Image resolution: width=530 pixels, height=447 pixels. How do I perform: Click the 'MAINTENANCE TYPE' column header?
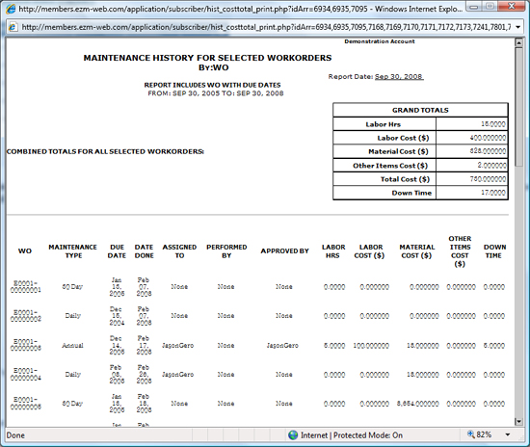(x=72, y=251)
